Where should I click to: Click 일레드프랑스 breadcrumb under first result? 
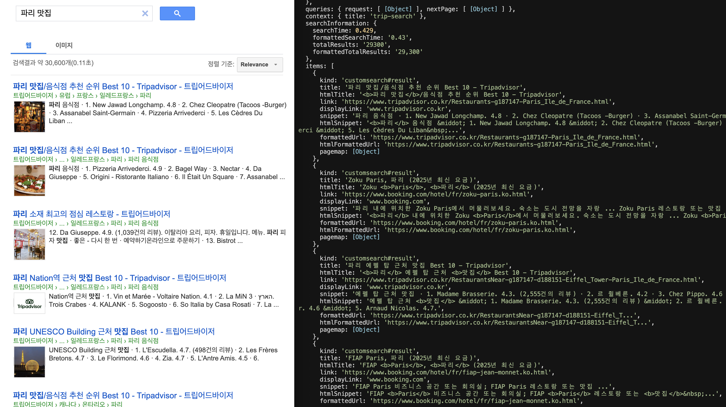(117, 95)
